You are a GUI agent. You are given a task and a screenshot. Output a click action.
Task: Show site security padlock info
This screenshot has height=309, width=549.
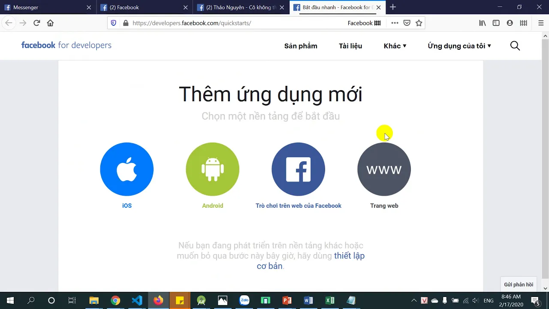pyautogui.click(x=126, y=23)
